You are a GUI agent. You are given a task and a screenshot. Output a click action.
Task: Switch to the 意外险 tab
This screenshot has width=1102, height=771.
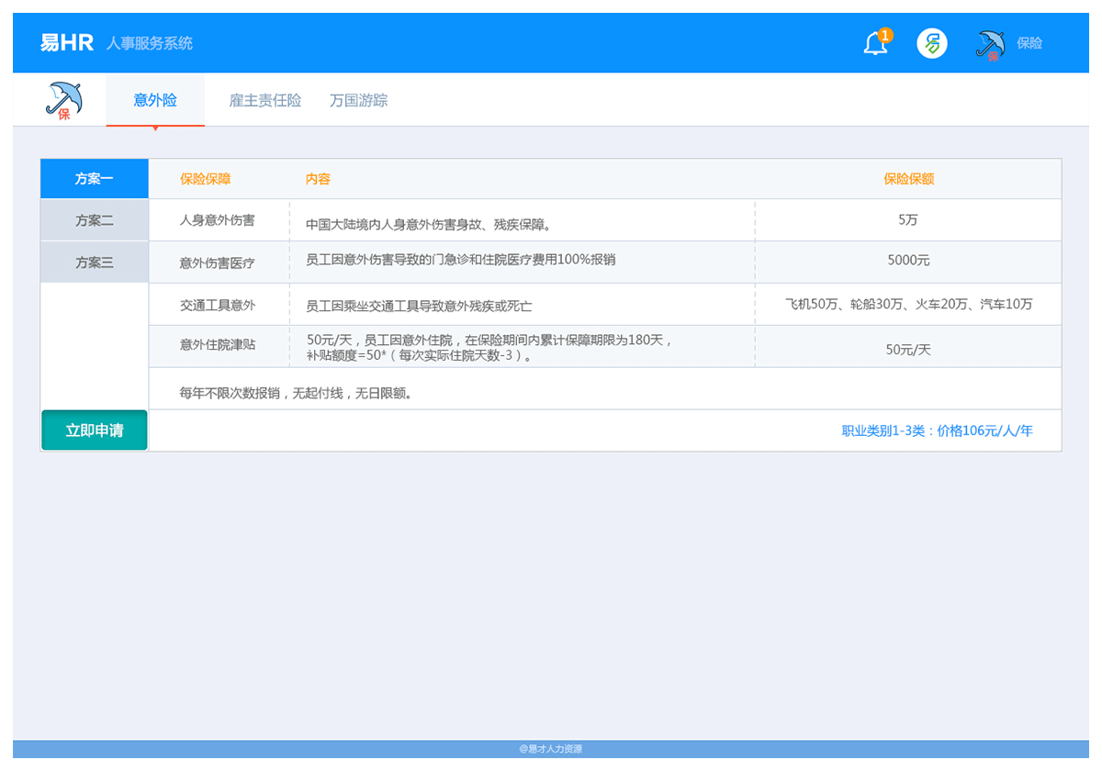point(155,100)
